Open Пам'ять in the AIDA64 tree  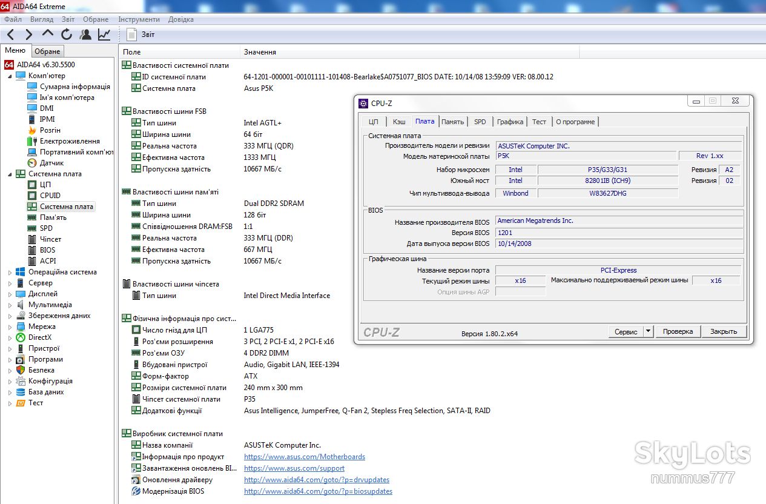tap(53, 217)
